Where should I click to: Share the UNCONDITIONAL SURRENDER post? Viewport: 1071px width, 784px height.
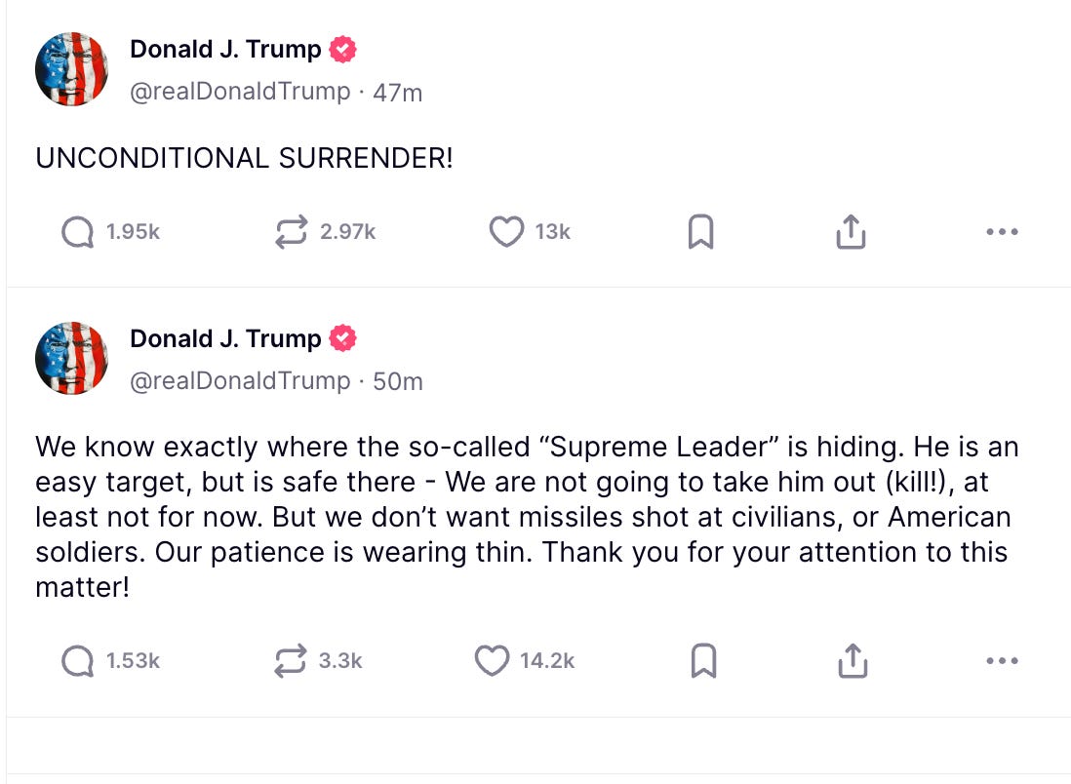852,231
